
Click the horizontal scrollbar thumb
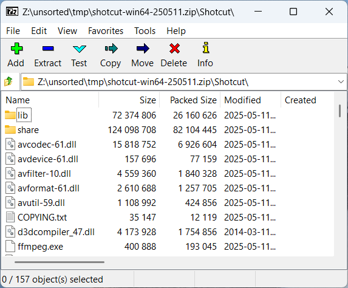(x=60, y=262)
